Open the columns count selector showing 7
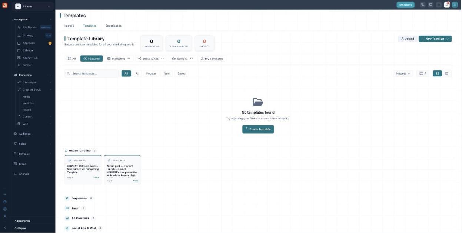The height and width of the screenshot is (233, 462). (423, 73)
